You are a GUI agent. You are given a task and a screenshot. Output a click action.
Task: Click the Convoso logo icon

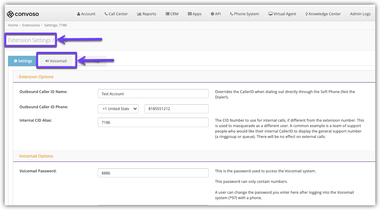point(11,14)
